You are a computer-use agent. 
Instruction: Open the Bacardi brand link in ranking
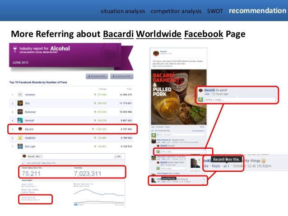pos(29,129)
